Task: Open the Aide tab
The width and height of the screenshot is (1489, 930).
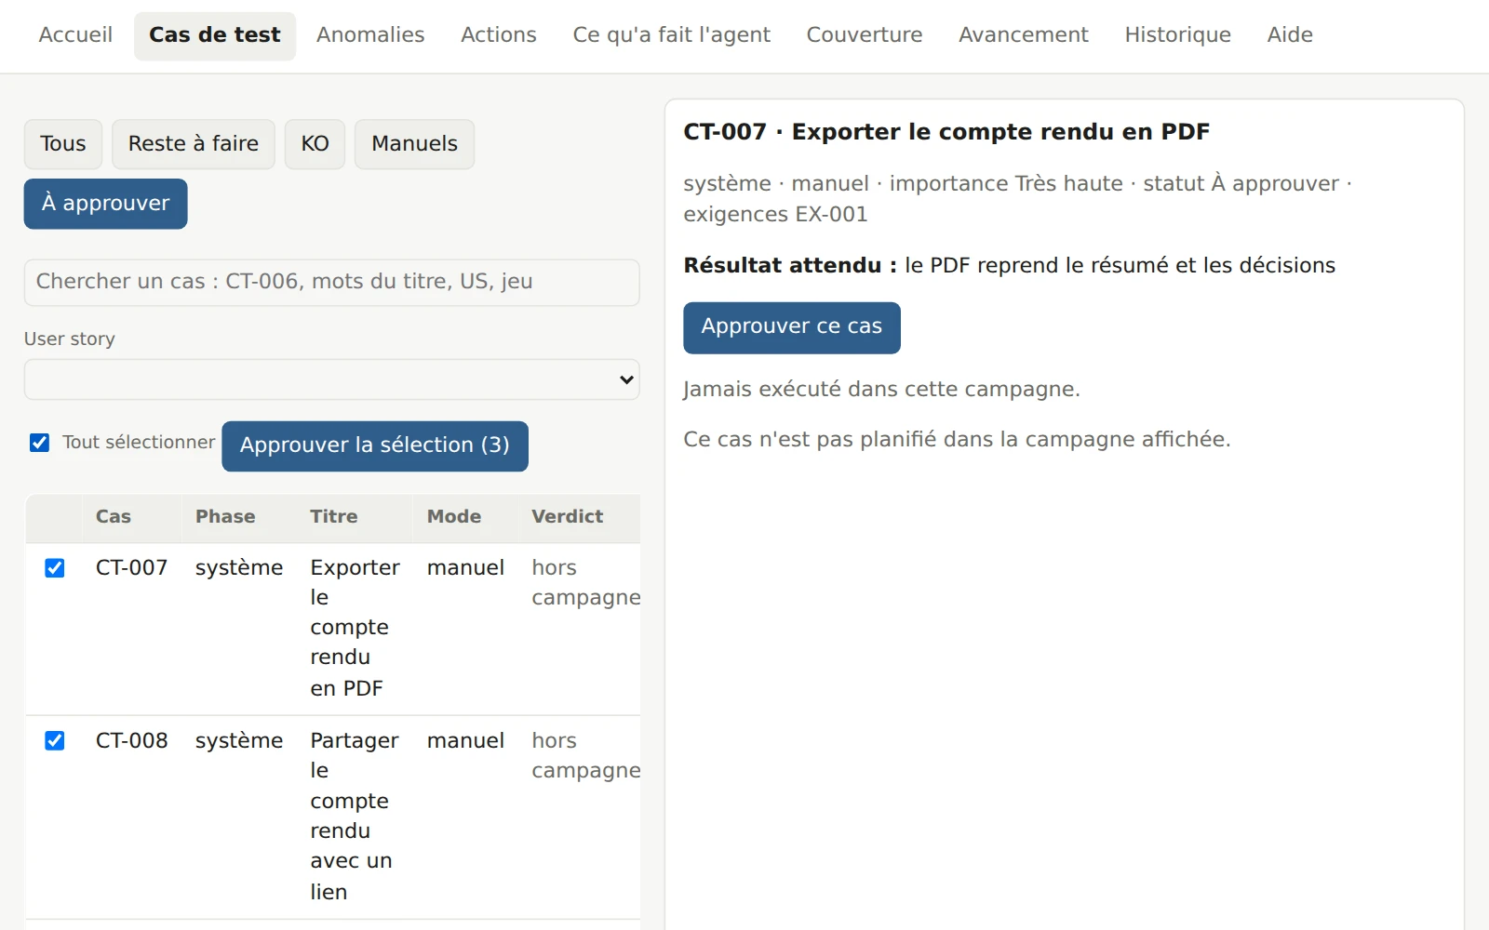Action: (1290, 35)
